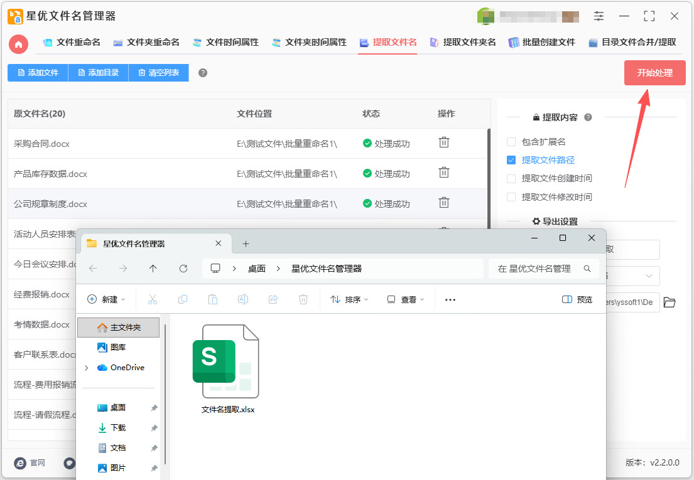Delete the 公司规章制度.docx row
This screenshot has height=480, width=694.
443,203
